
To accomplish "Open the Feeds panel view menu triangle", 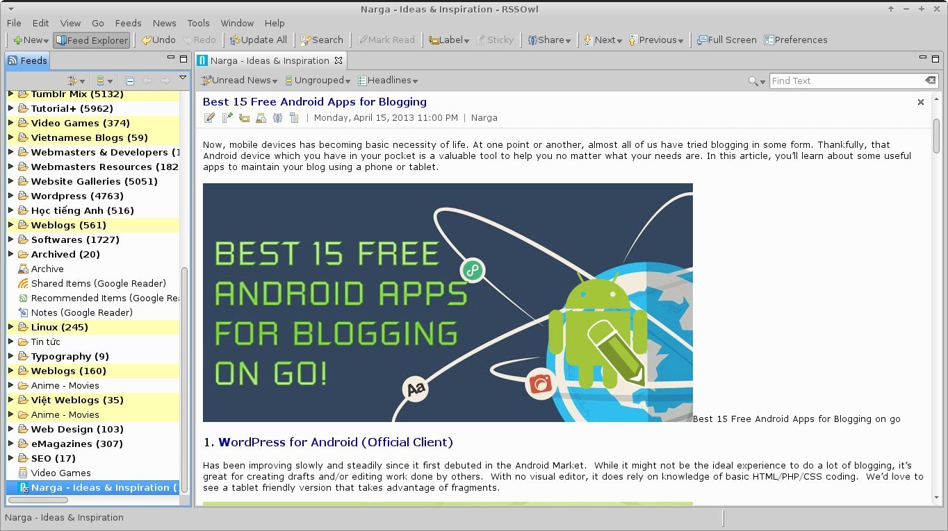I will 183,78.
